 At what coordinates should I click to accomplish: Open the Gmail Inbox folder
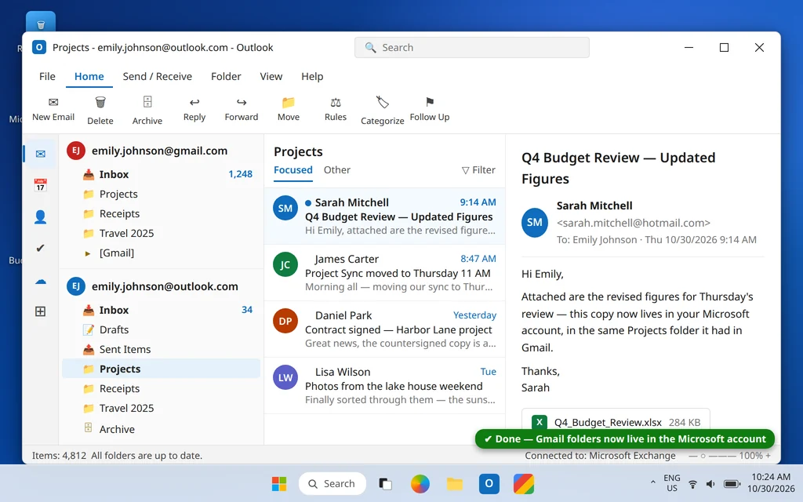pyautogui.click(x=162, y=175)
